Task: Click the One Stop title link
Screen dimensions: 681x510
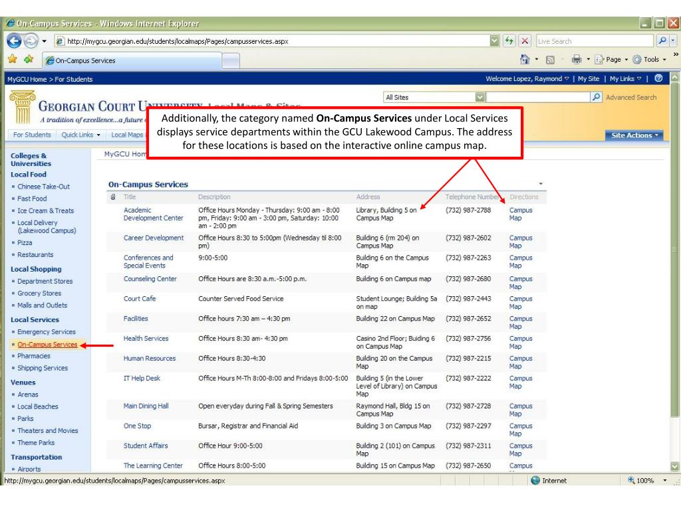Action: tap(137, 426)
